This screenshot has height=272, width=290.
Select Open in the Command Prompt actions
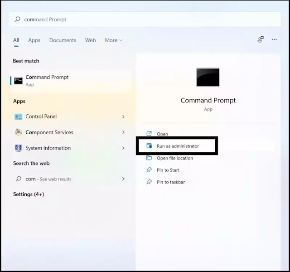click(162, 134)
